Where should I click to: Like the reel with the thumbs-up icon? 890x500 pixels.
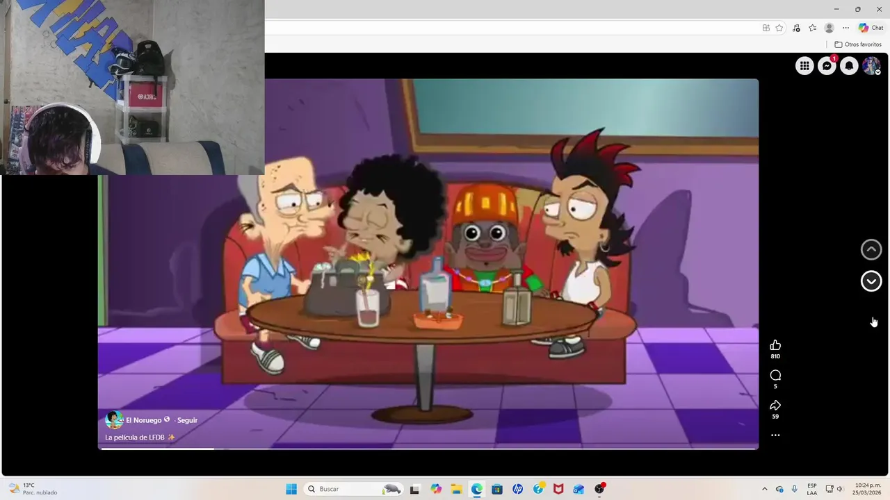[x=775, y=345]
